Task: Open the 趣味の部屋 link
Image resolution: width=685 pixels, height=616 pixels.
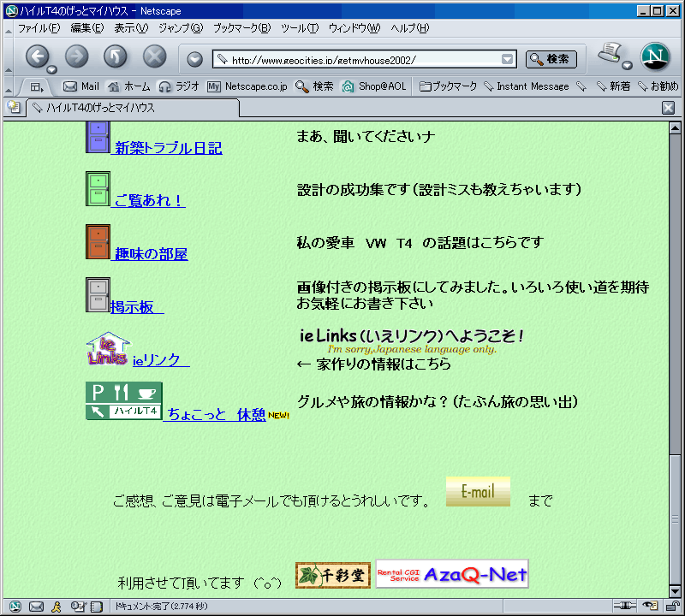Action: click(152, 254)
